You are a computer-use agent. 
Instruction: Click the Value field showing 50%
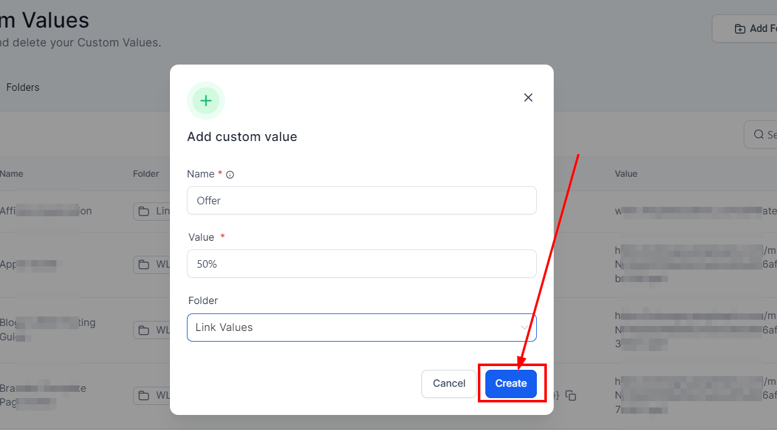pos(362,264)
